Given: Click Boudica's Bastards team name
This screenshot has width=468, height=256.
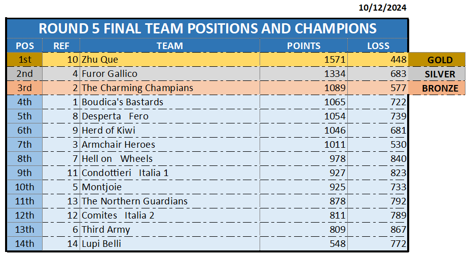Looking at the screenshot, I should coord(122,102).
